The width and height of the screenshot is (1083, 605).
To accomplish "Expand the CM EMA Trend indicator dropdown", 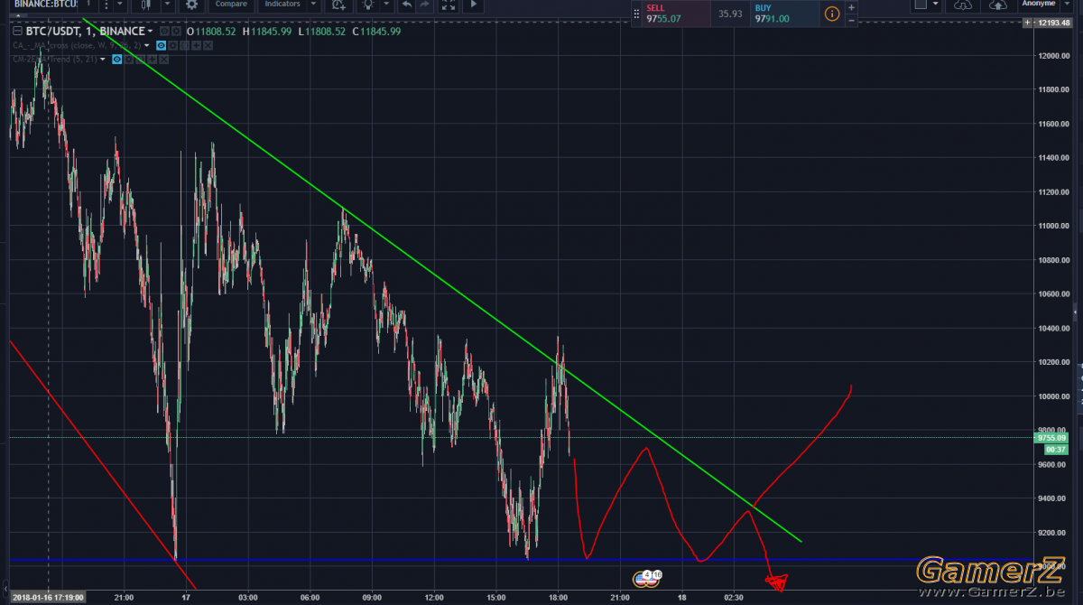I will [x=103, y=59].
